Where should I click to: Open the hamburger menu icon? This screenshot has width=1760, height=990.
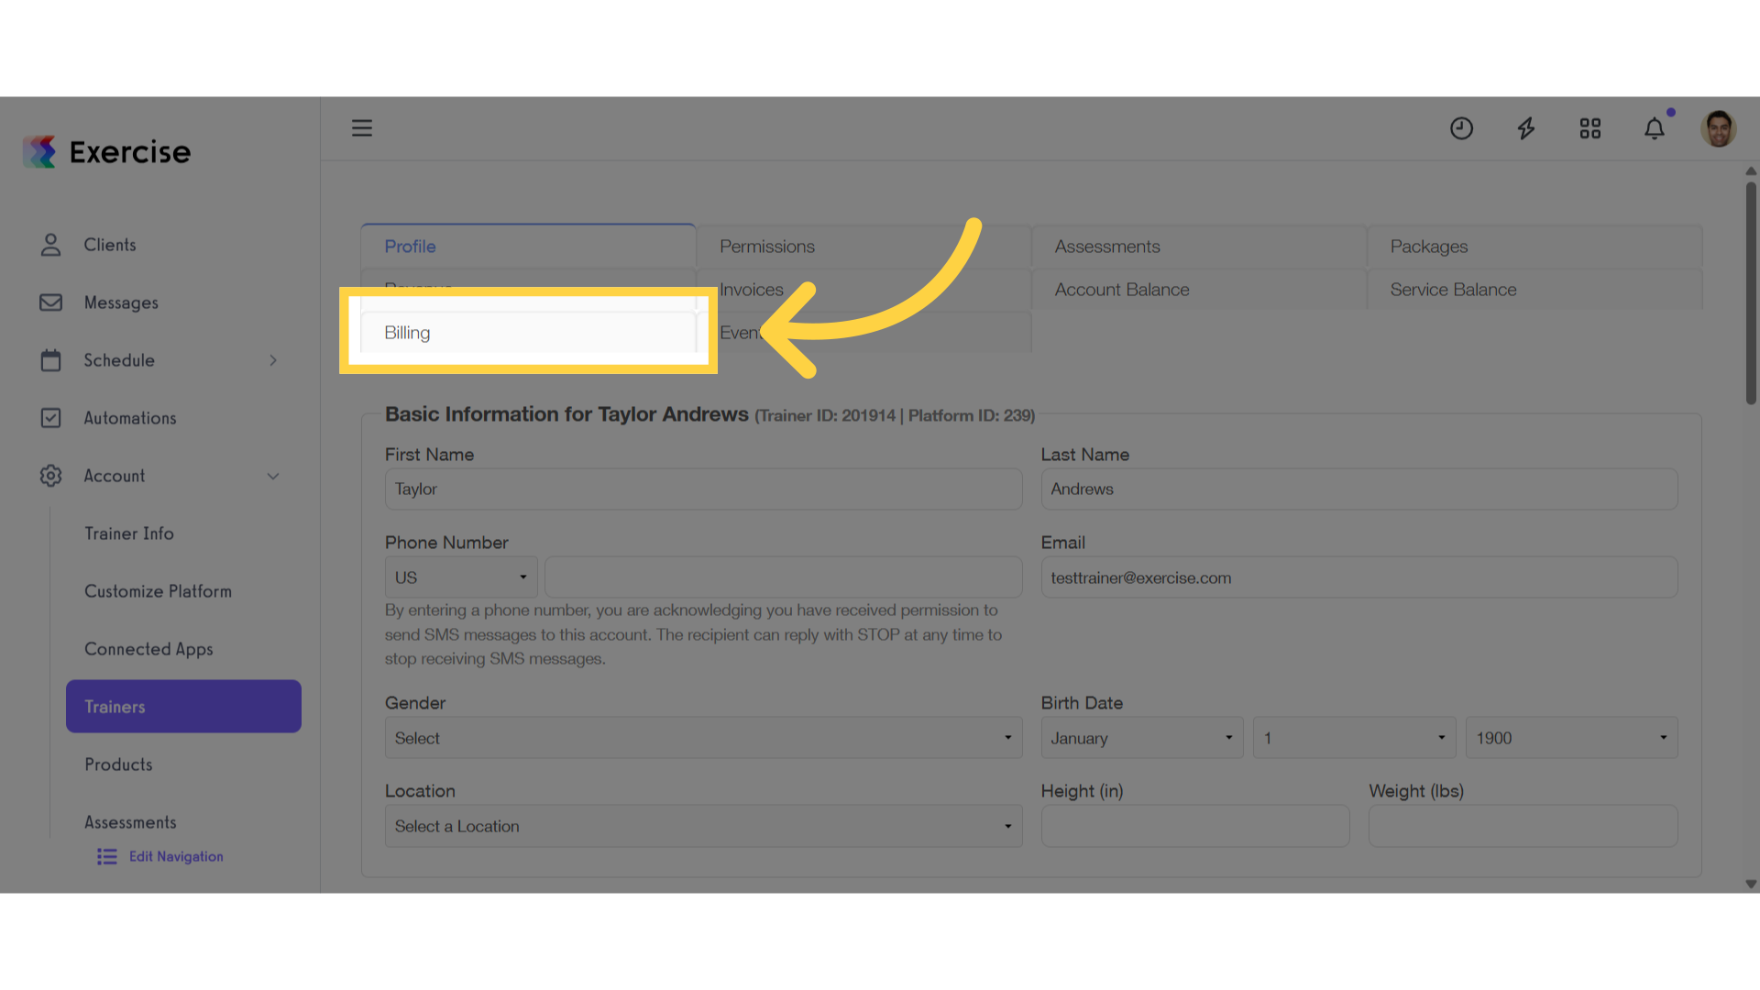click(362, 128)
